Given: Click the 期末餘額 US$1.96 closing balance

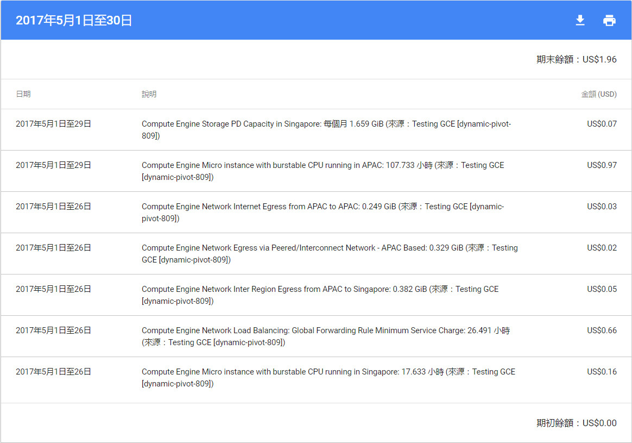Looking at the screenshot, I should coord(576,59).
